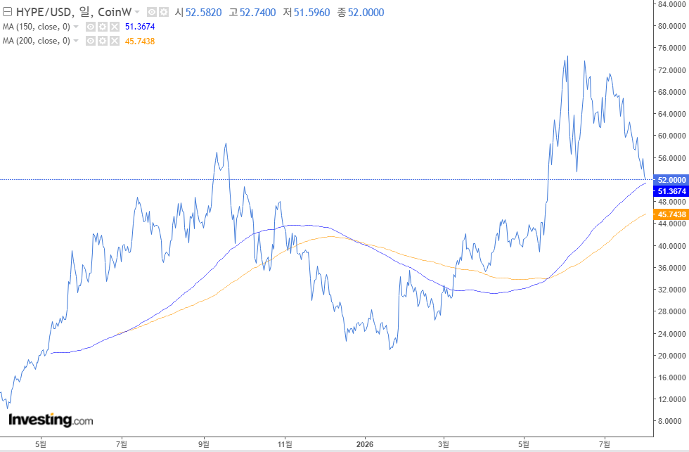689x452 pixels.
Task: Click the 3월 time axis label
Action: 444,444
